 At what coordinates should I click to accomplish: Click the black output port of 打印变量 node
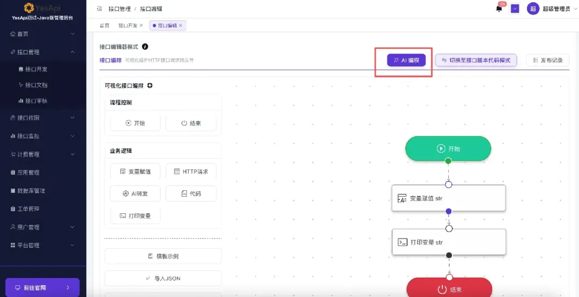pyautogui.click(x=449, y=255)
